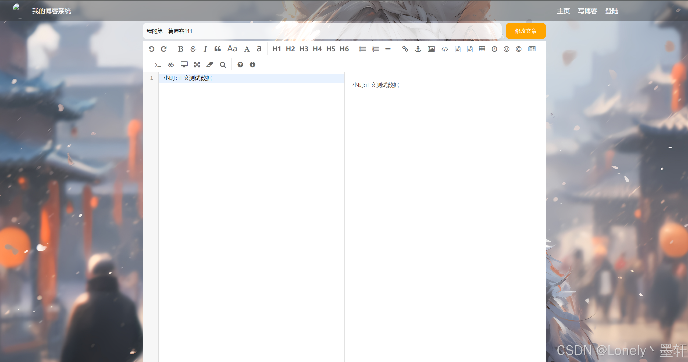This screenshot has height=362, width=688.
Task: Click the 登陆 link
Action: (612, 11)
